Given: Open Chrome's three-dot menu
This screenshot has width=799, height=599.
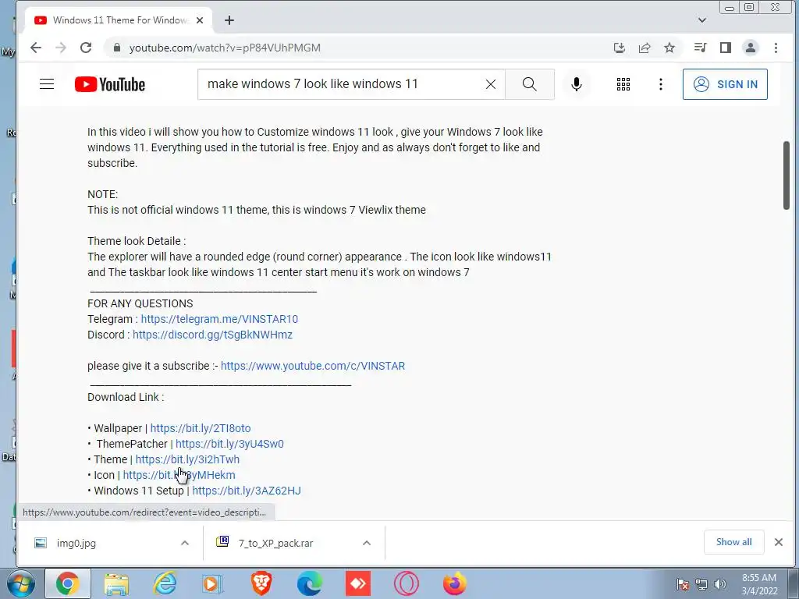Looking at the screenshot, I should pyautogui.click(x=776, y=48).
